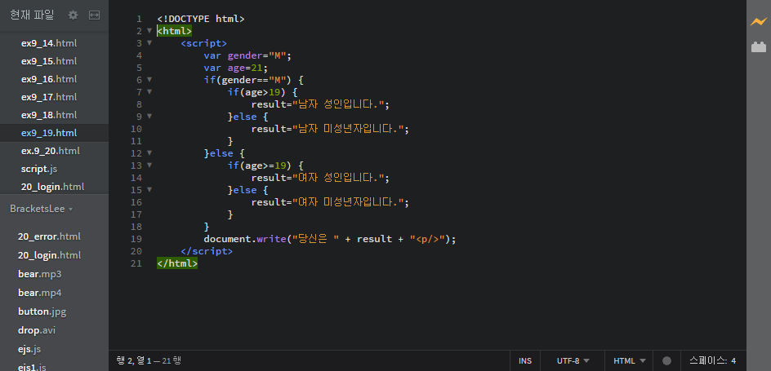Click line number 19 in the gutter
Viewport: 771px width, 371px height.
click(136, 239)
